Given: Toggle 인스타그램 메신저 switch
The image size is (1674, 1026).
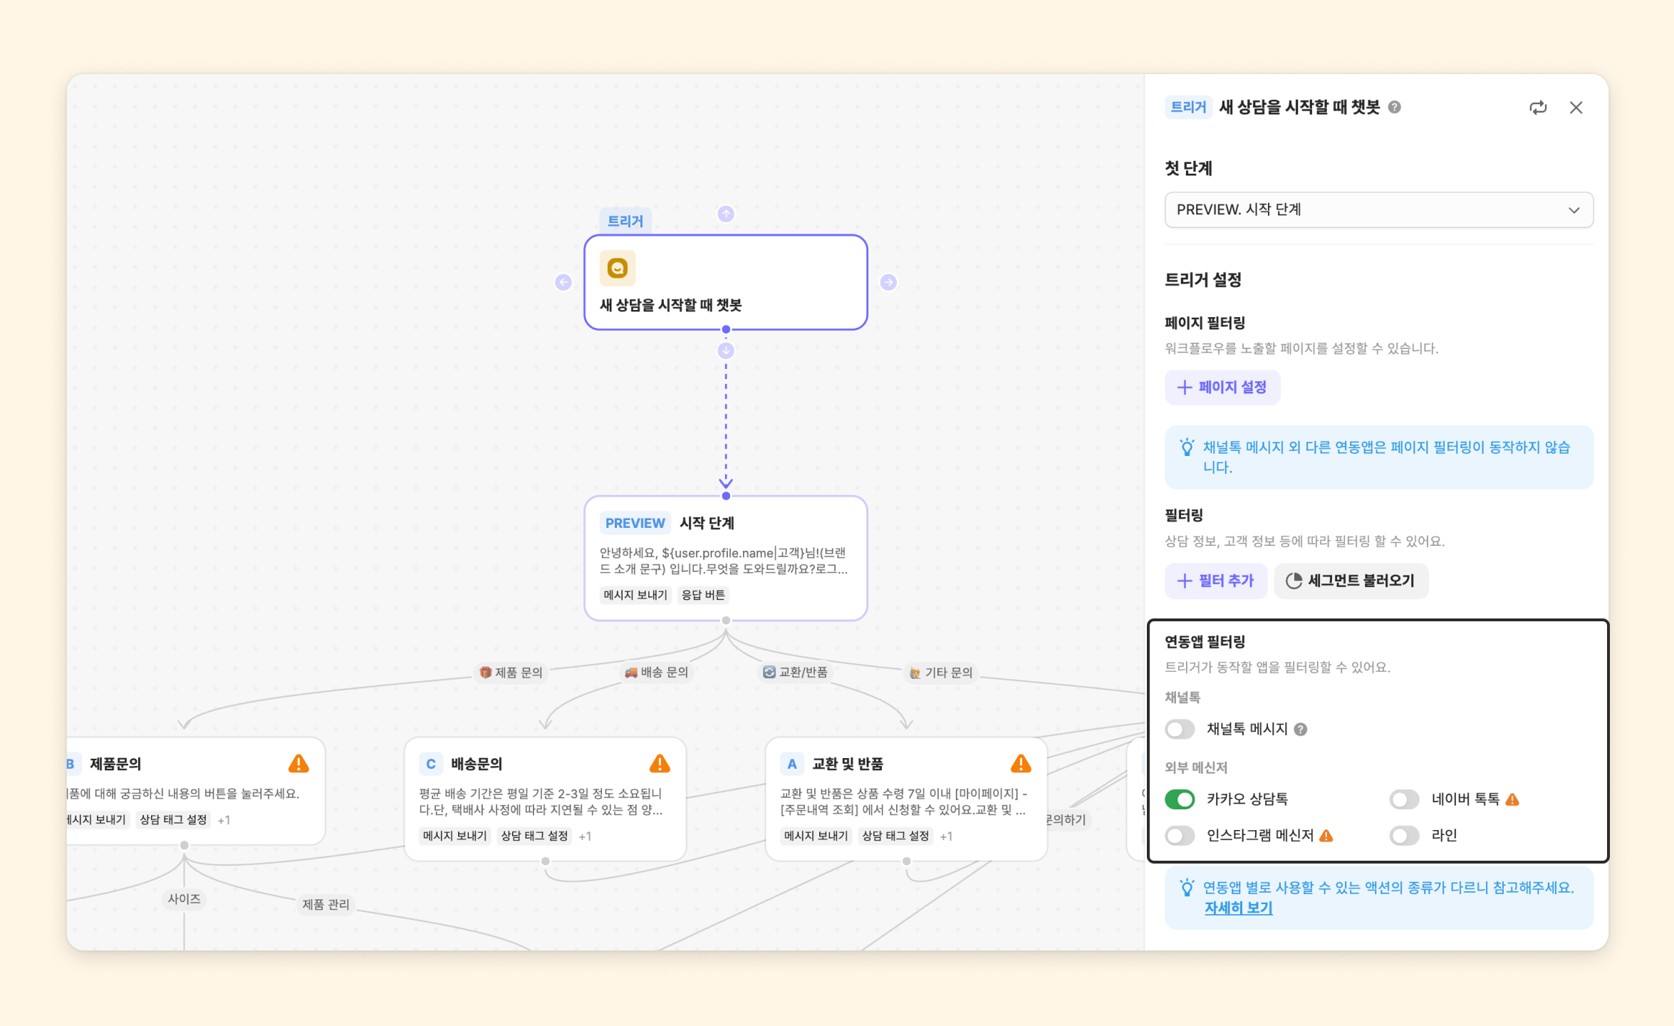Looking at the screenshot, I should click(x=1180, y=835).
